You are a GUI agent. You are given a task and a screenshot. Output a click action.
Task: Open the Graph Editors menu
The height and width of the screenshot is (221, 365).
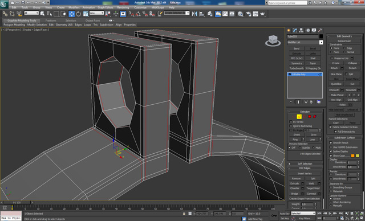point(105,7)
